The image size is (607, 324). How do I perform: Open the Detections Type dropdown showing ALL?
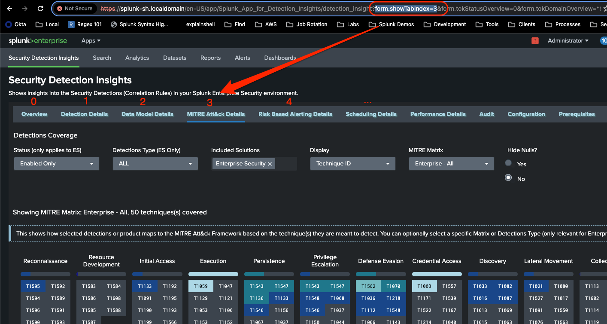pyautogui.click(x=155, y=164)
